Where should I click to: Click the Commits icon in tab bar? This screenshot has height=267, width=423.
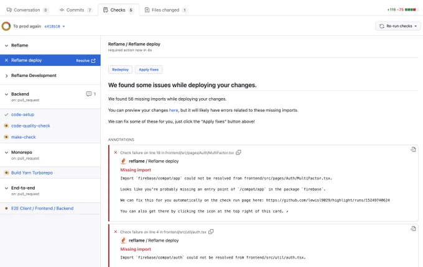[x=62, y=10]
